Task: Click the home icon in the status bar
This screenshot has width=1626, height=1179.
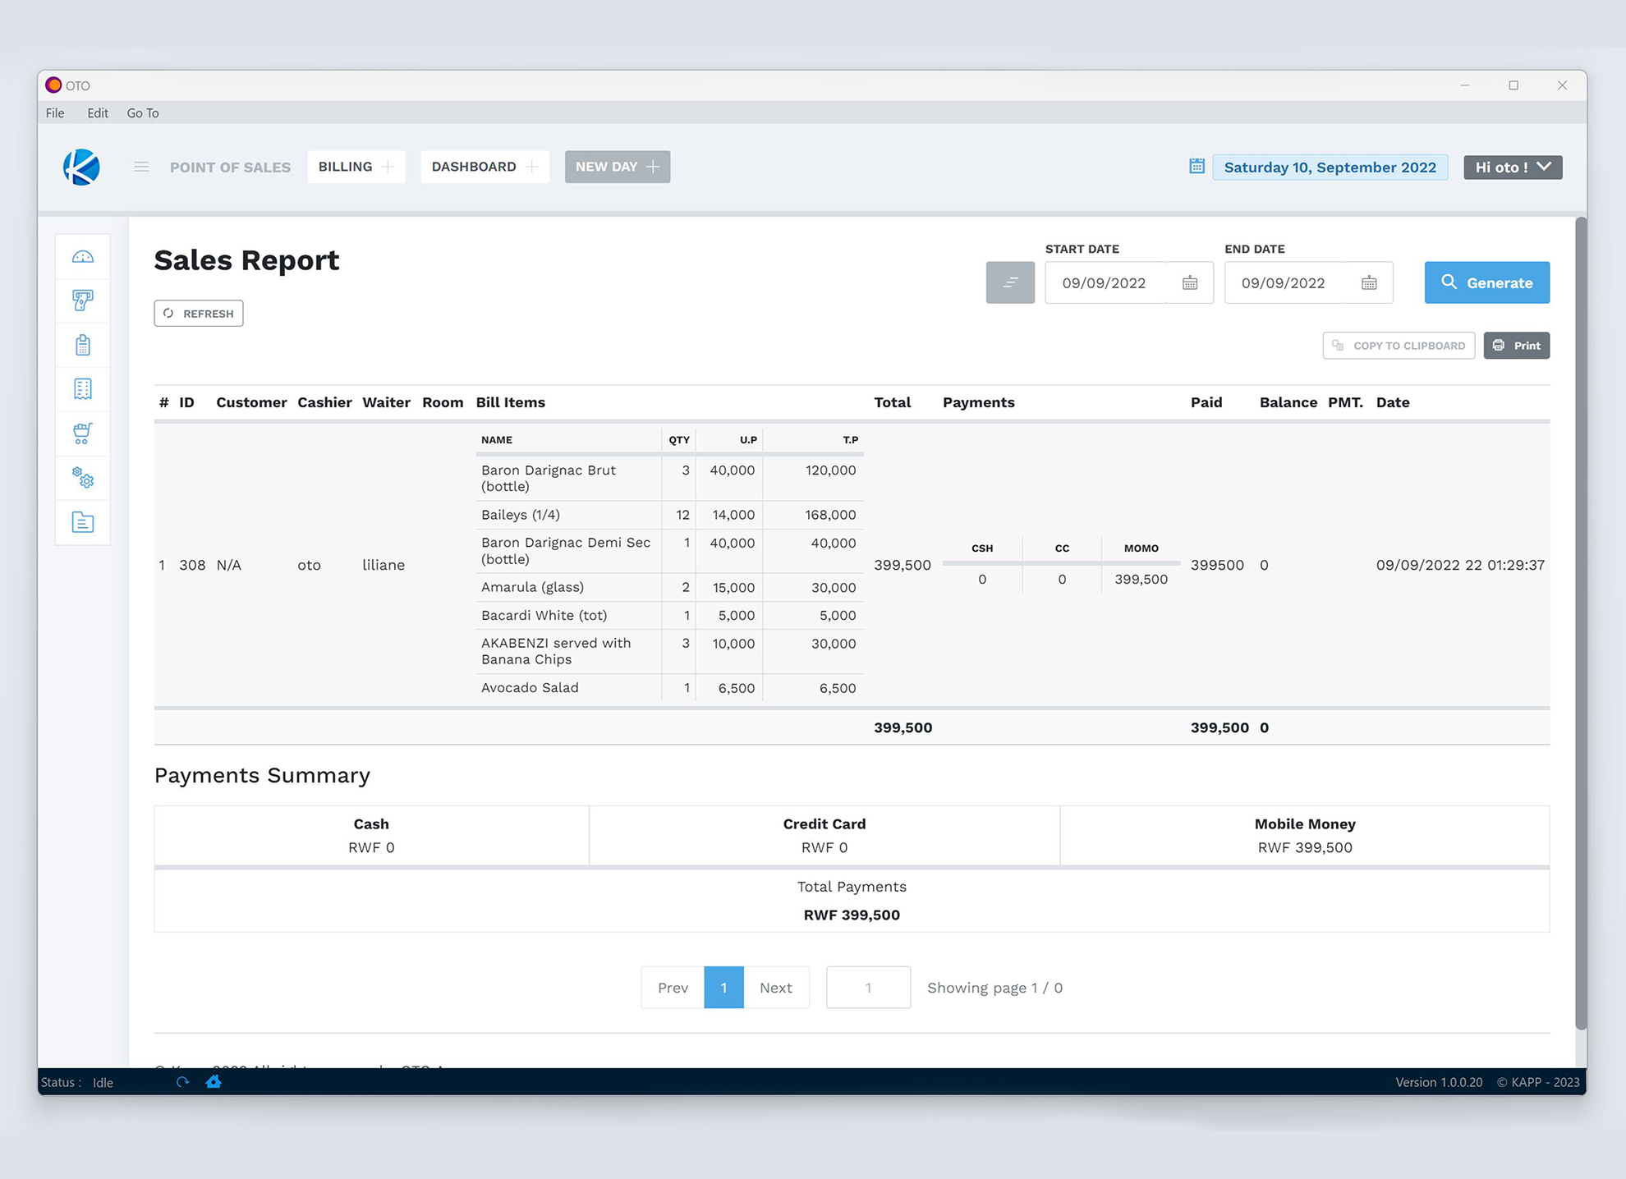Action: point(214,1082)
